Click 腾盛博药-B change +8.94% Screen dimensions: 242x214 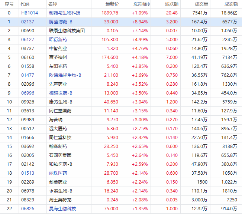(140, 22)
